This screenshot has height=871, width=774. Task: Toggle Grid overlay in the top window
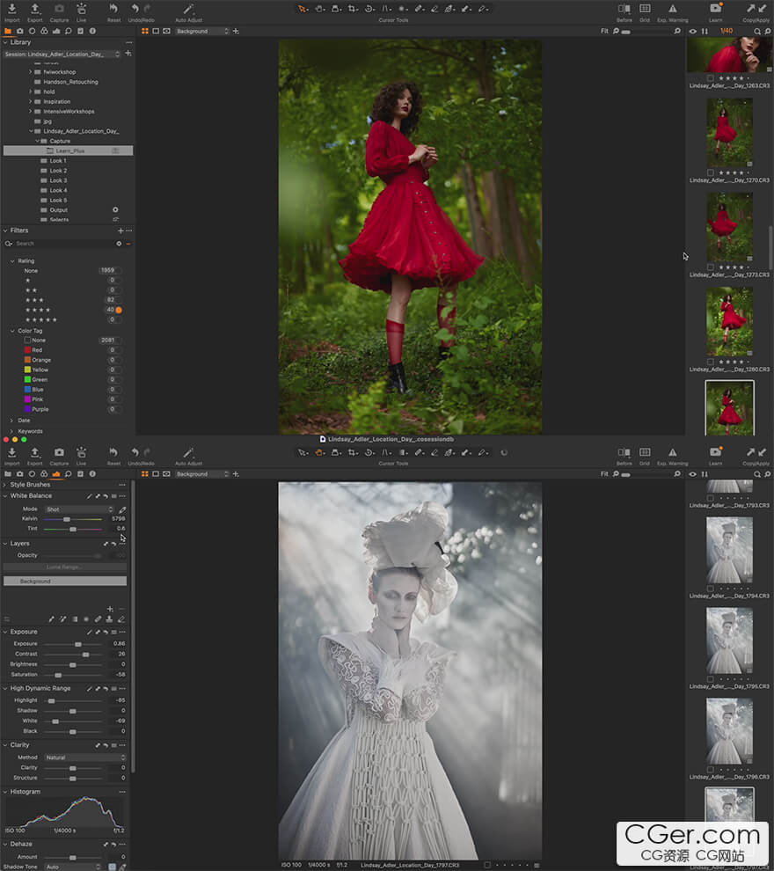(x=645, y=12)
